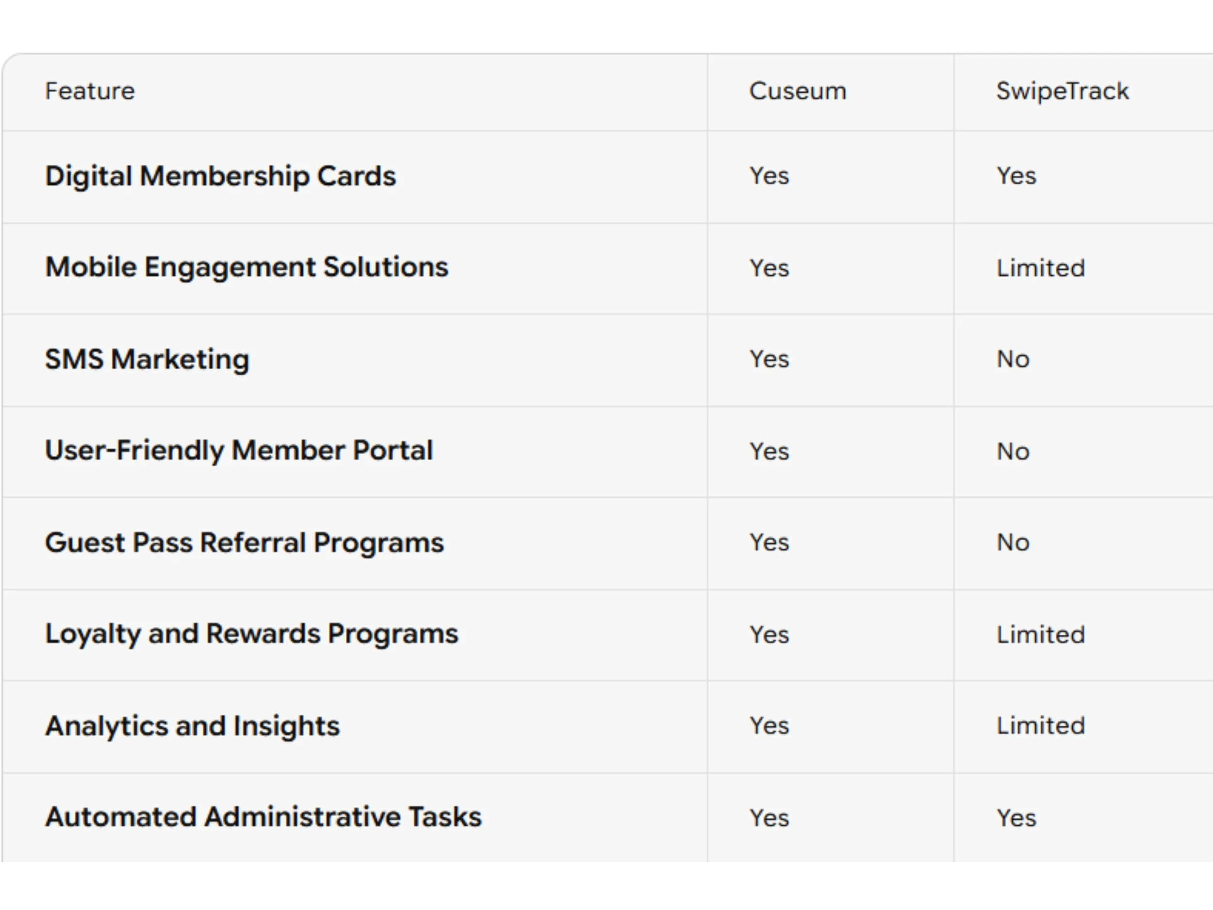Click the Analytics and Insights feature name

pos(193,726)
